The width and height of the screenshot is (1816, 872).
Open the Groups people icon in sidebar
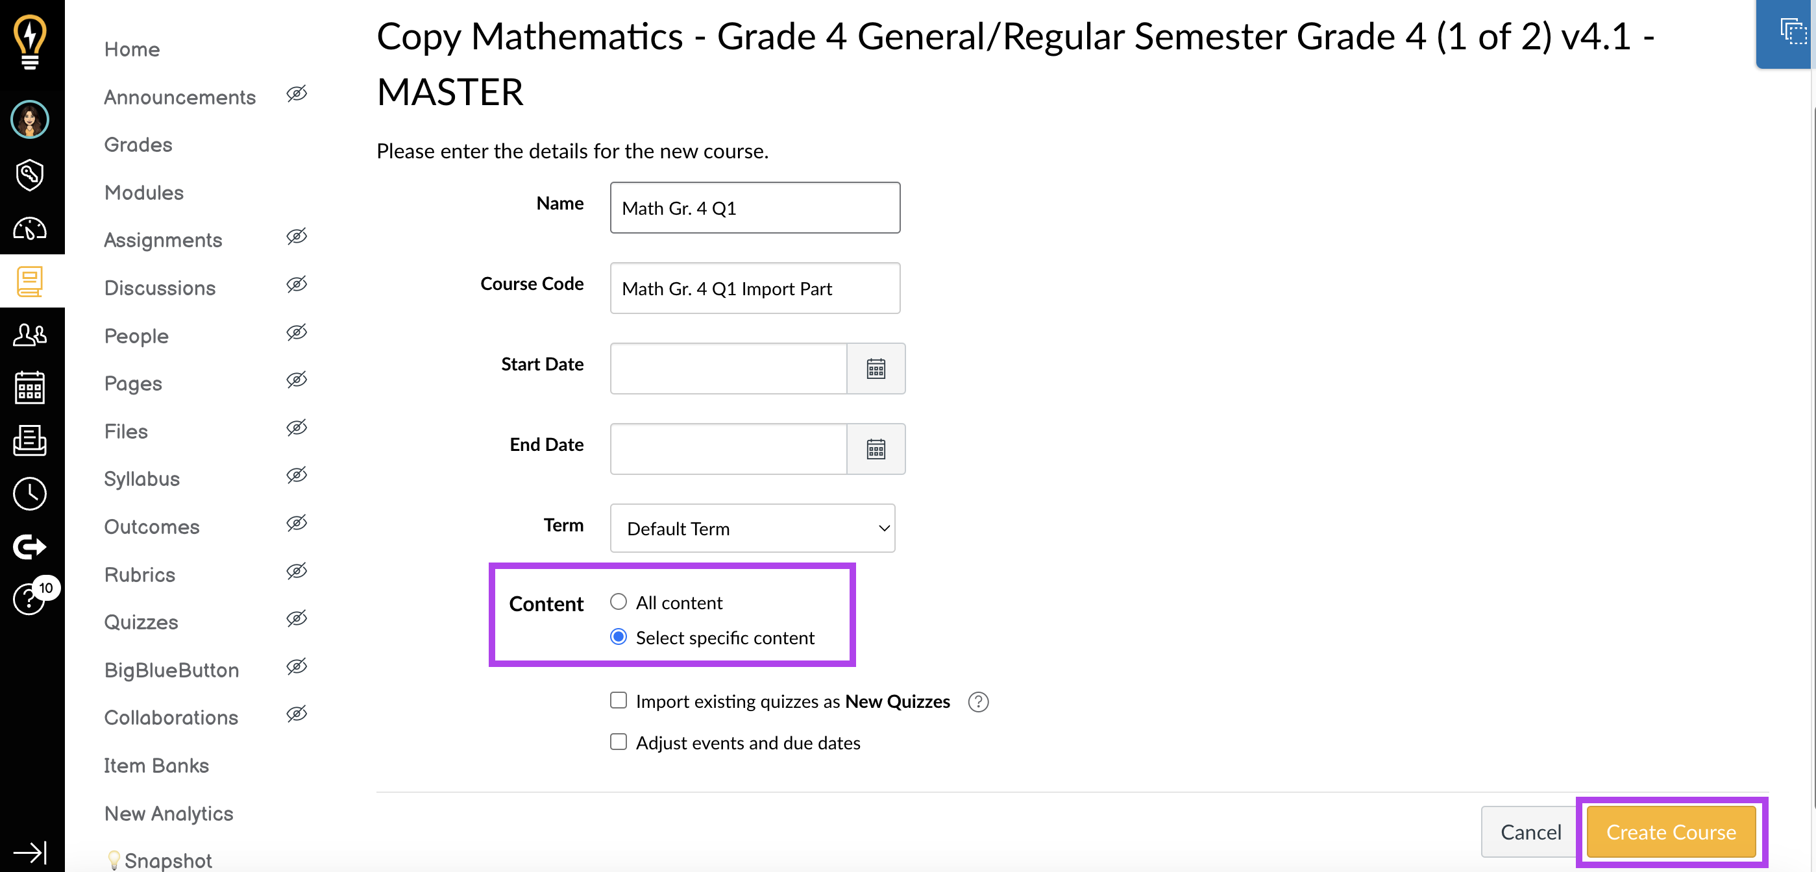coord(30,335)
